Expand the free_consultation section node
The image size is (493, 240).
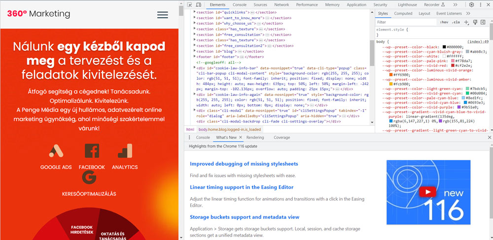pyautogui.click(x=195, y=34)
